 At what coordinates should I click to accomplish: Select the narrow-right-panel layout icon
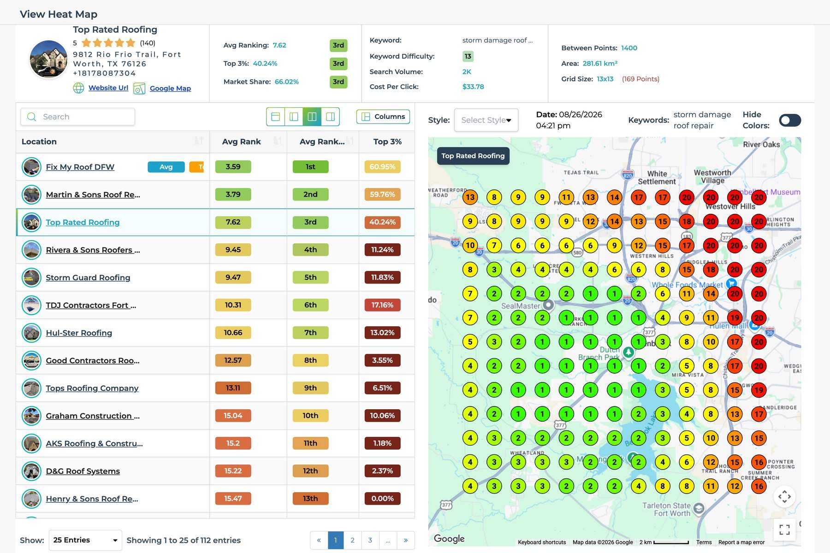tap(330, 117)
